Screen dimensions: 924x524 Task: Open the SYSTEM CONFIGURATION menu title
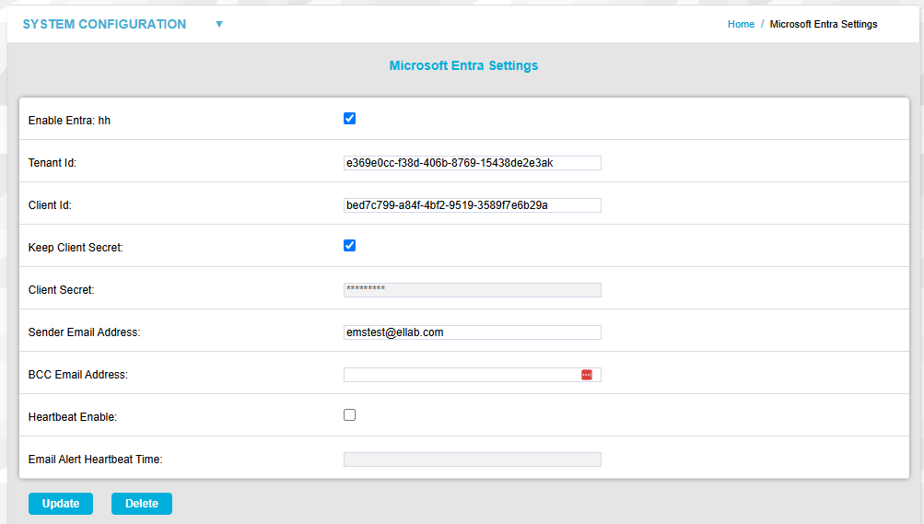coord(104,25)
